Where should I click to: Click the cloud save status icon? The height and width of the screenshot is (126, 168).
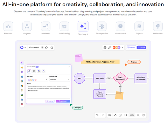(52, 48)
